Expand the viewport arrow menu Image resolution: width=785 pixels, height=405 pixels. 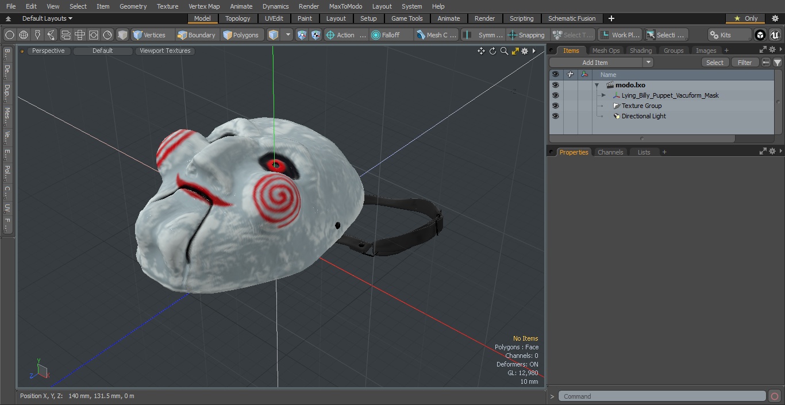(x=534, y=51)
